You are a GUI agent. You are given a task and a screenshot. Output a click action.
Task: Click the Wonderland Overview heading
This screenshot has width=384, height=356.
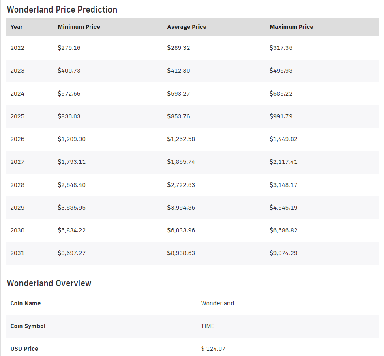click(49, 283)
